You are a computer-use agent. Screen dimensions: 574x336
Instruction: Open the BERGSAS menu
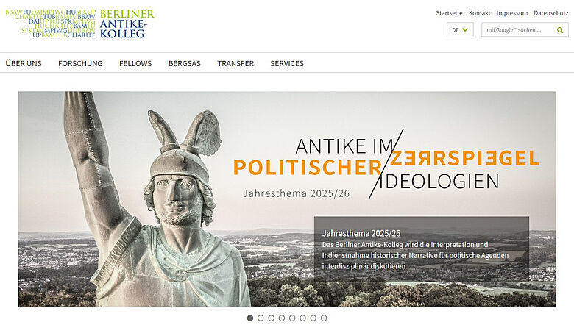185,64
